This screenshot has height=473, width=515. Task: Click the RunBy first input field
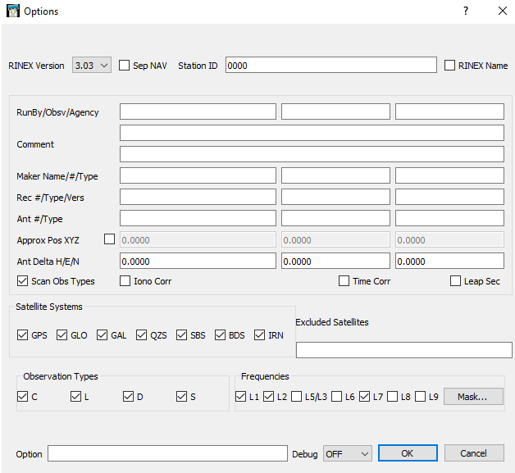coord(198,111)
